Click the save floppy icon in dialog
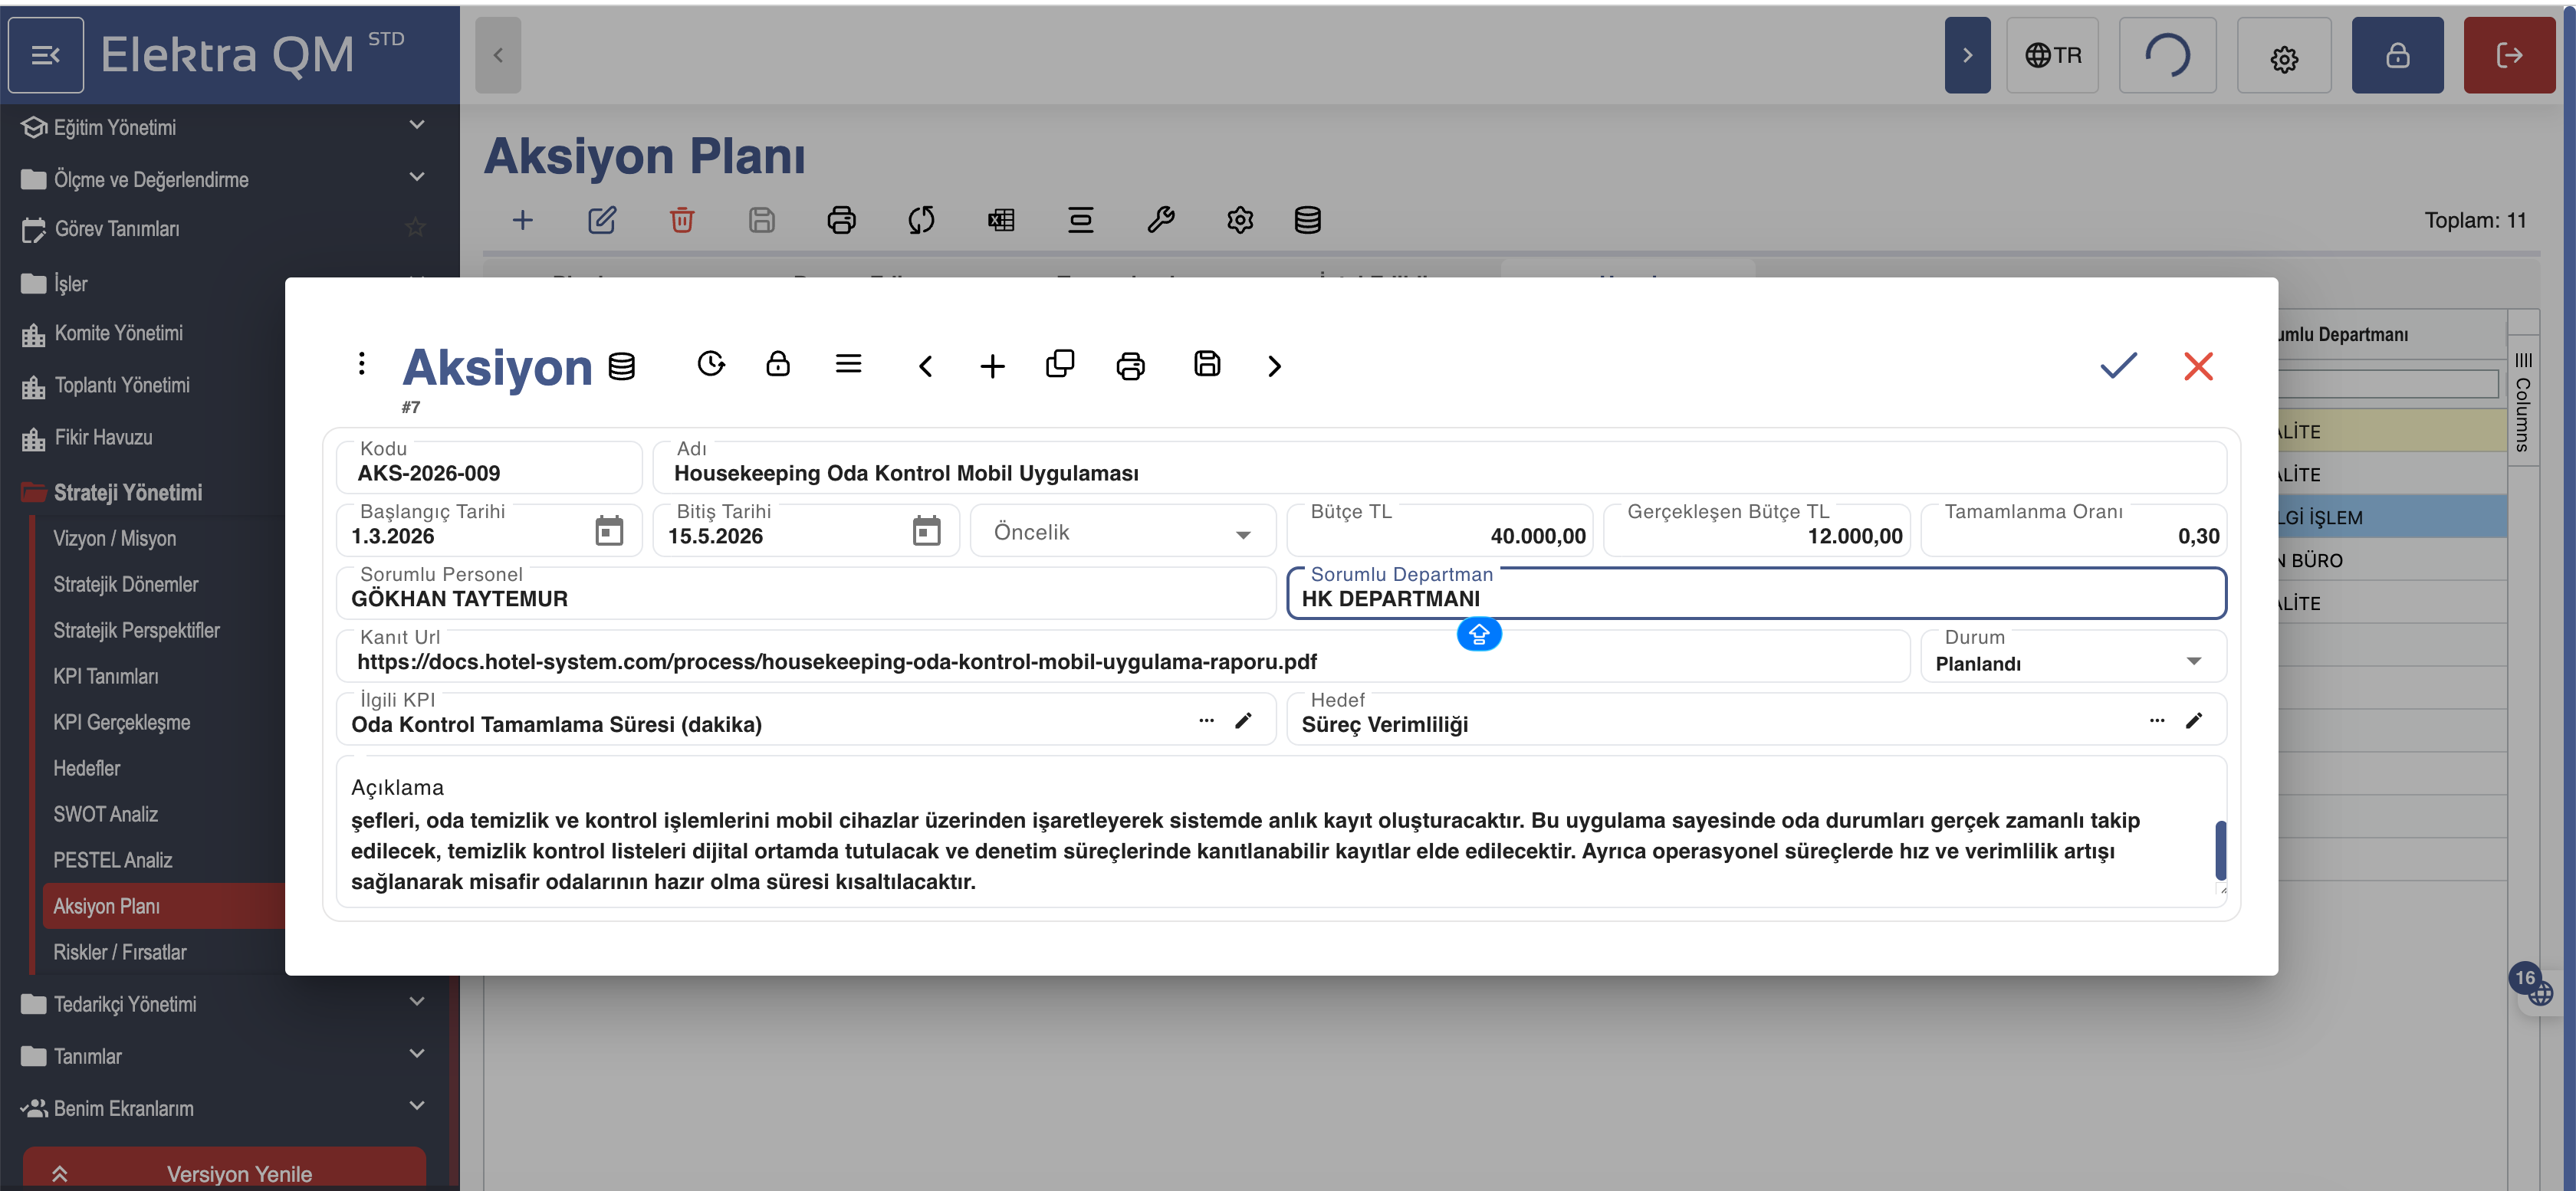Image resolution: width=2576 pixels, height=1191 pixels. [x=1206, y=364]
